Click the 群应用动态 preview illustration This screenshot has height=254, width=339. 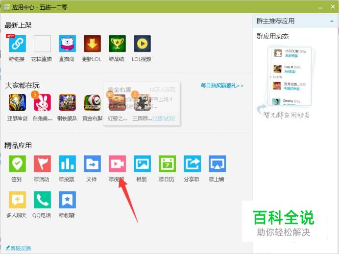287,82
